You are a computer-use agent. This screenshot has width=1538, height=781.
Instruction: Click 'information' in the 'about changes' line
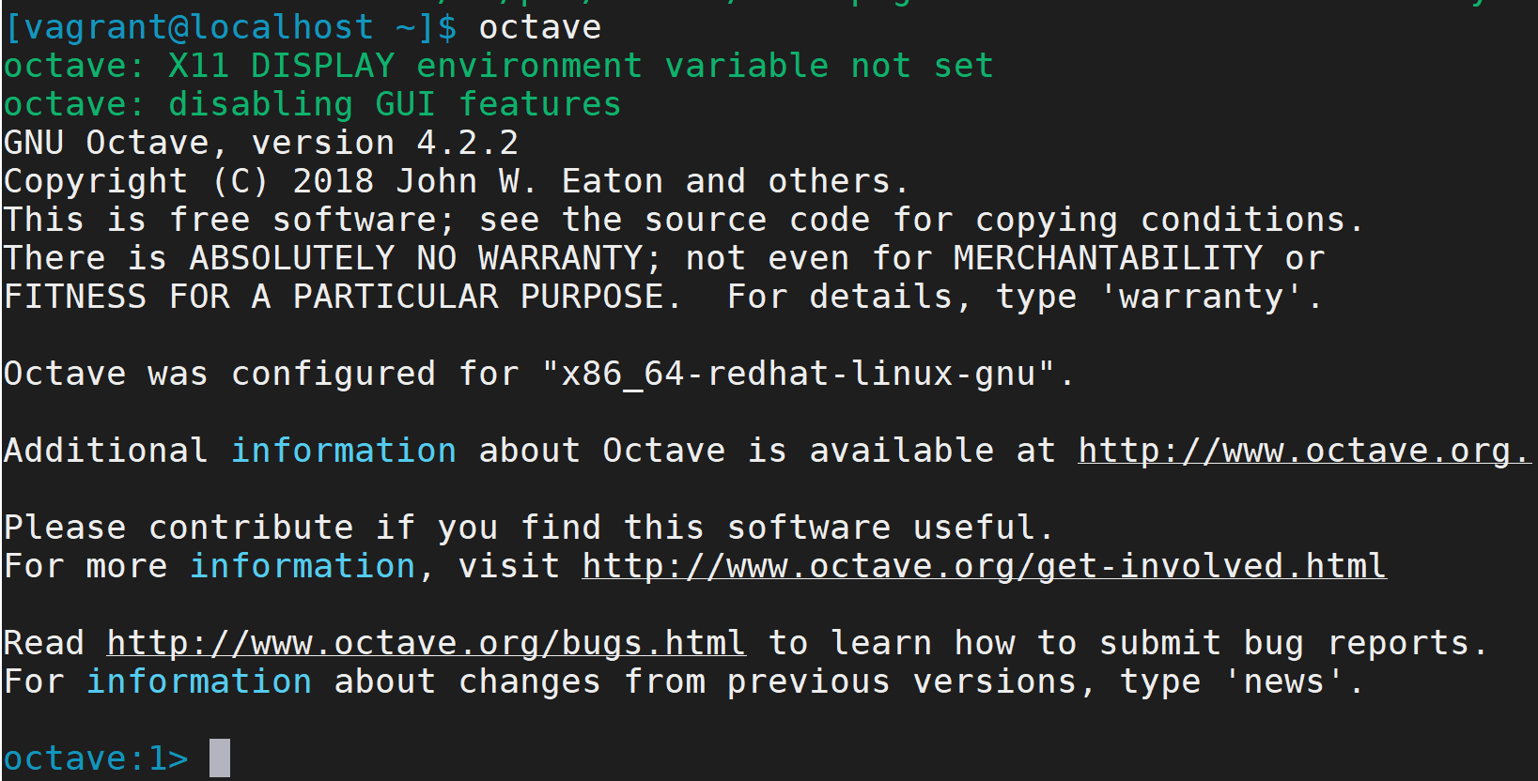(199, 681)
